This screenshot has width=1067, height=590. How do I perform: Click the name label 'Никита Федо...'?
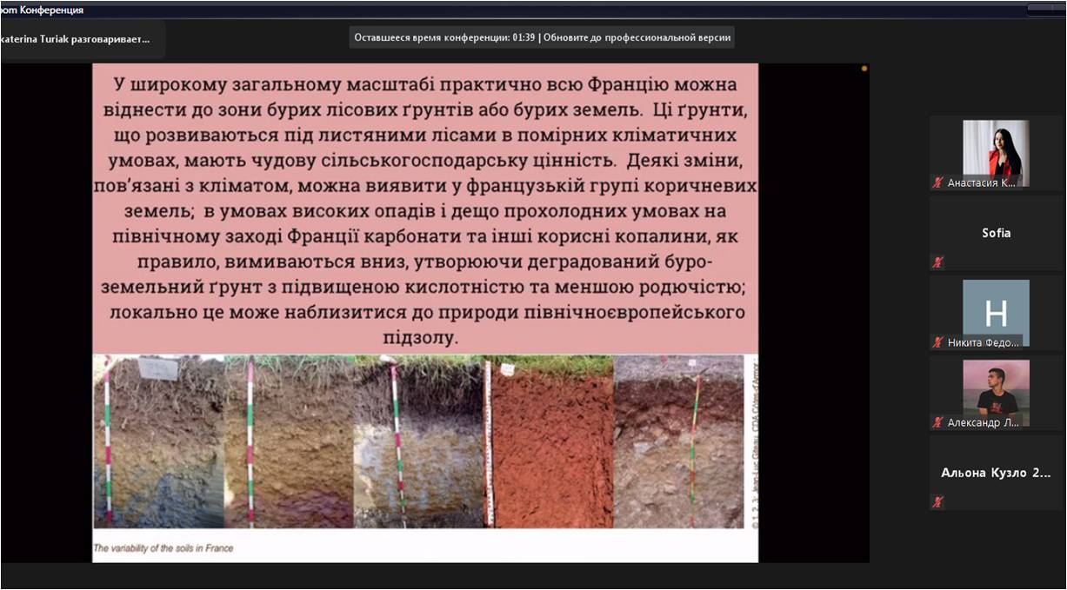coord(983,342)
